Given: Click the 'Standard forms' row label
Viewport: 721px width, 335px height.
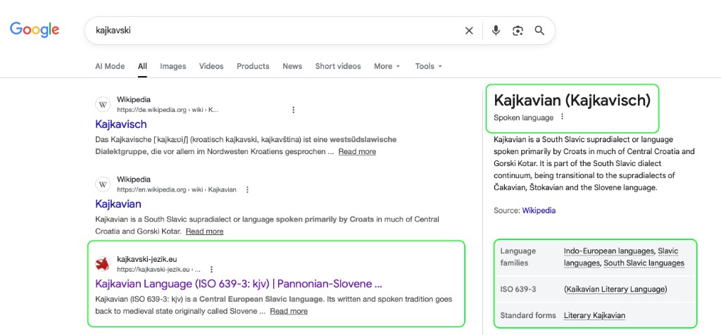Looking at the screenshot, I should [528, 315].
